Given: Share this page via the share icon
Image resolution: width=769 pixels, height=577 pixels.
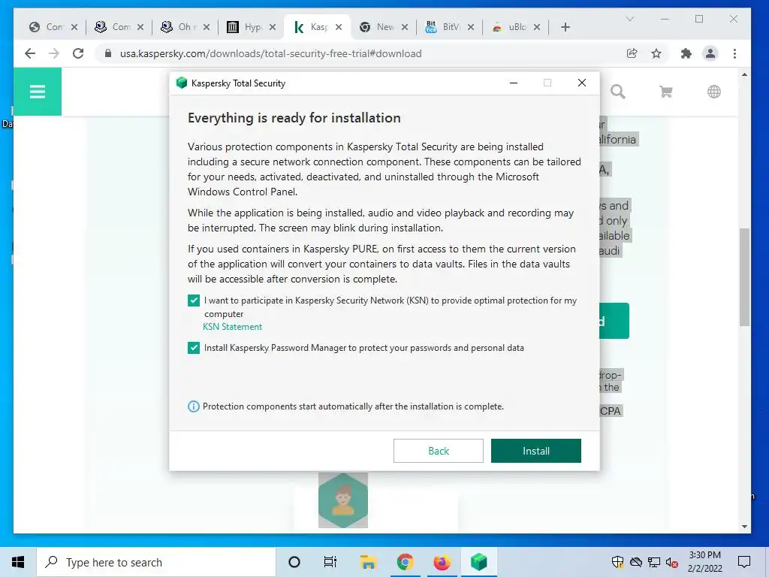Looking at the screenshot, I should coord(632,53).
